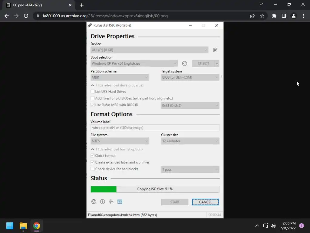The height and width of the screenshot is (233, 310).
Task: Click the Copying ISO files progress bar
Action: point(155,189)
